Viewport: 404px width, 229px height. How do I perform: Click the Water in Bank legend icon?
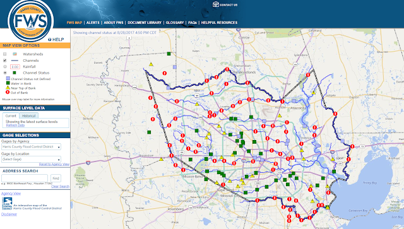[8, 83]
